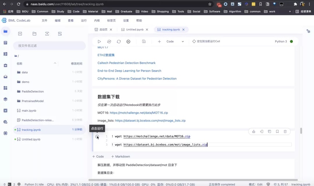The height and width of the screenshot is (186, 314).
Task: Reload the page in Chrome
Action: 19,4
